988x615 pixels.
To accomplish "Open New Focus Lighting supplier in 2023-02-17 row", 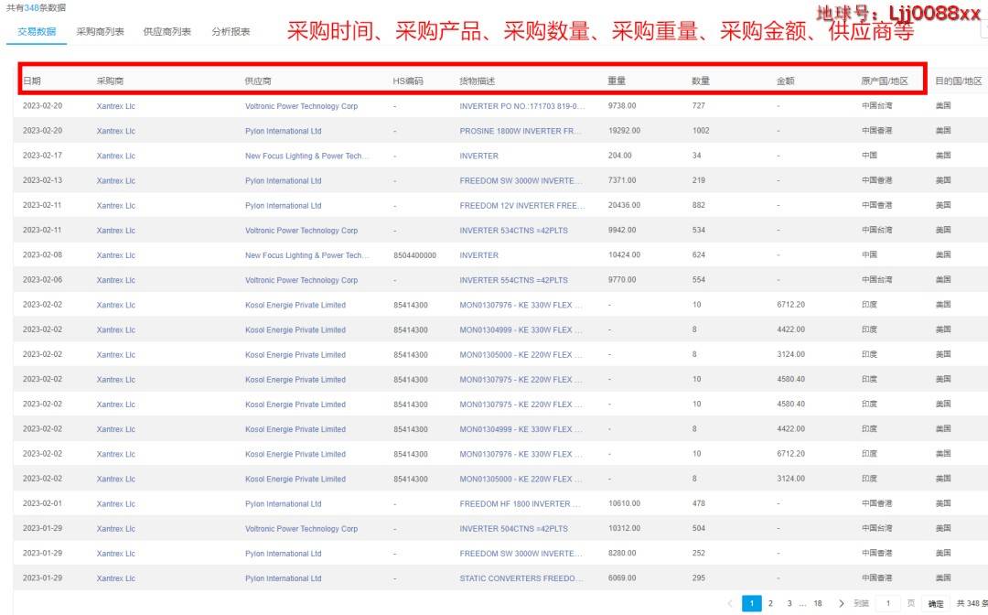I will (306, 156).
